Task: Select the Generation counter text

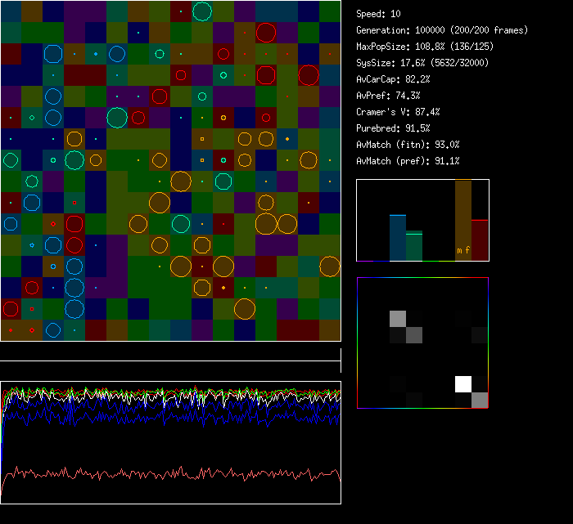Action: coord(442,30)
